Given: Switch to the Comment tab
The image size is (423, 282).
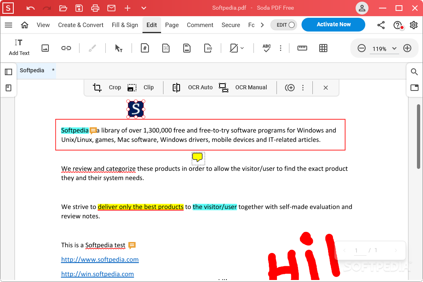Looking at the screenshot, I should pyautogui.click(x=200, y=25).
